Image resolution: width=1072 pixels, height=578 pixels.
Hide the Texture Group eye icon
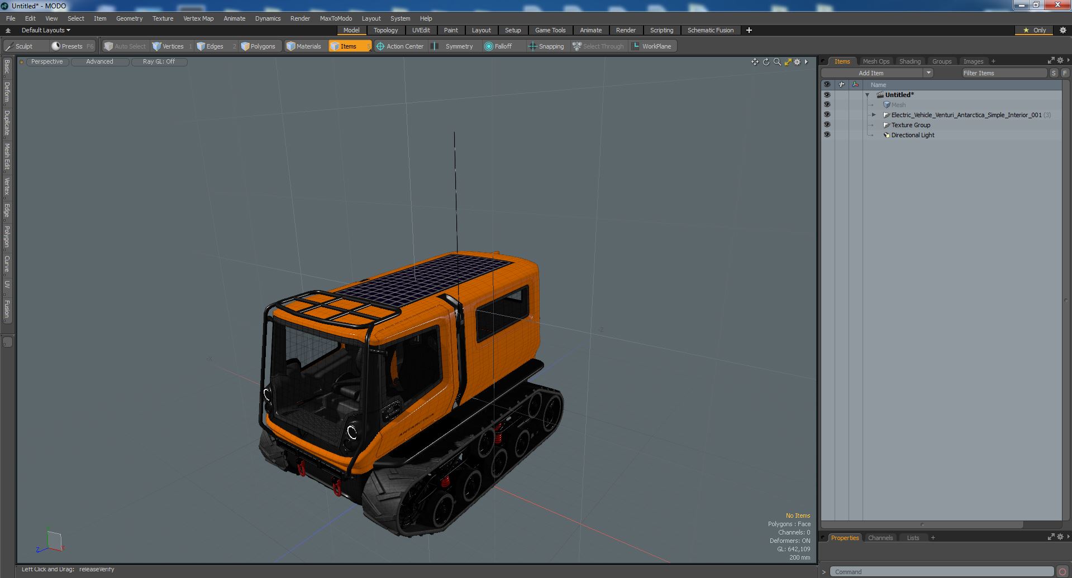point(827,125)
